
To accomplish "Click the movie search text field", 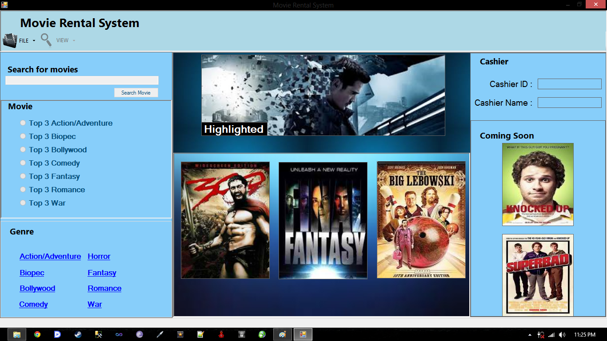I will [x=82, y=80].
